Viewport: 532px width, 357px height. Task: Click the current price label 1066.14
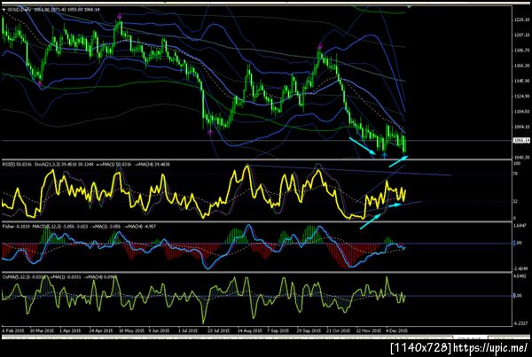522,140
